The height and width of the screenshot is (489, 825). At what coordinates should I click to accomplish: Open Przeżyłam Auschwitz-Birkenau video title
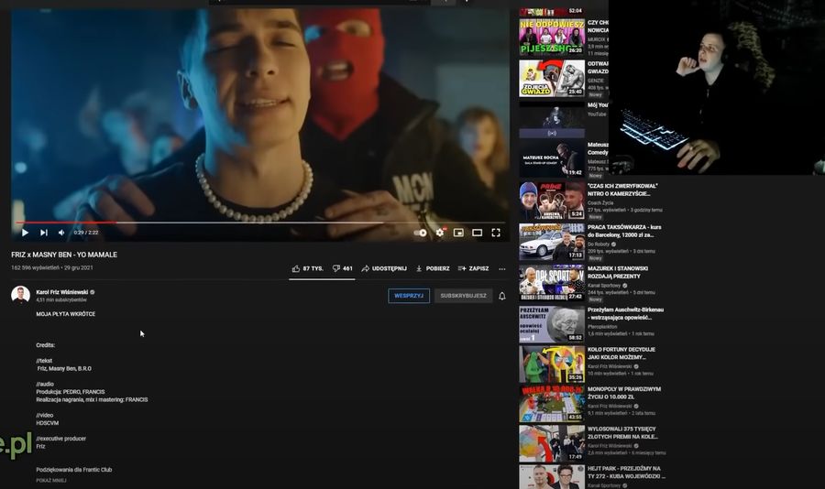[x=625, y=313]
